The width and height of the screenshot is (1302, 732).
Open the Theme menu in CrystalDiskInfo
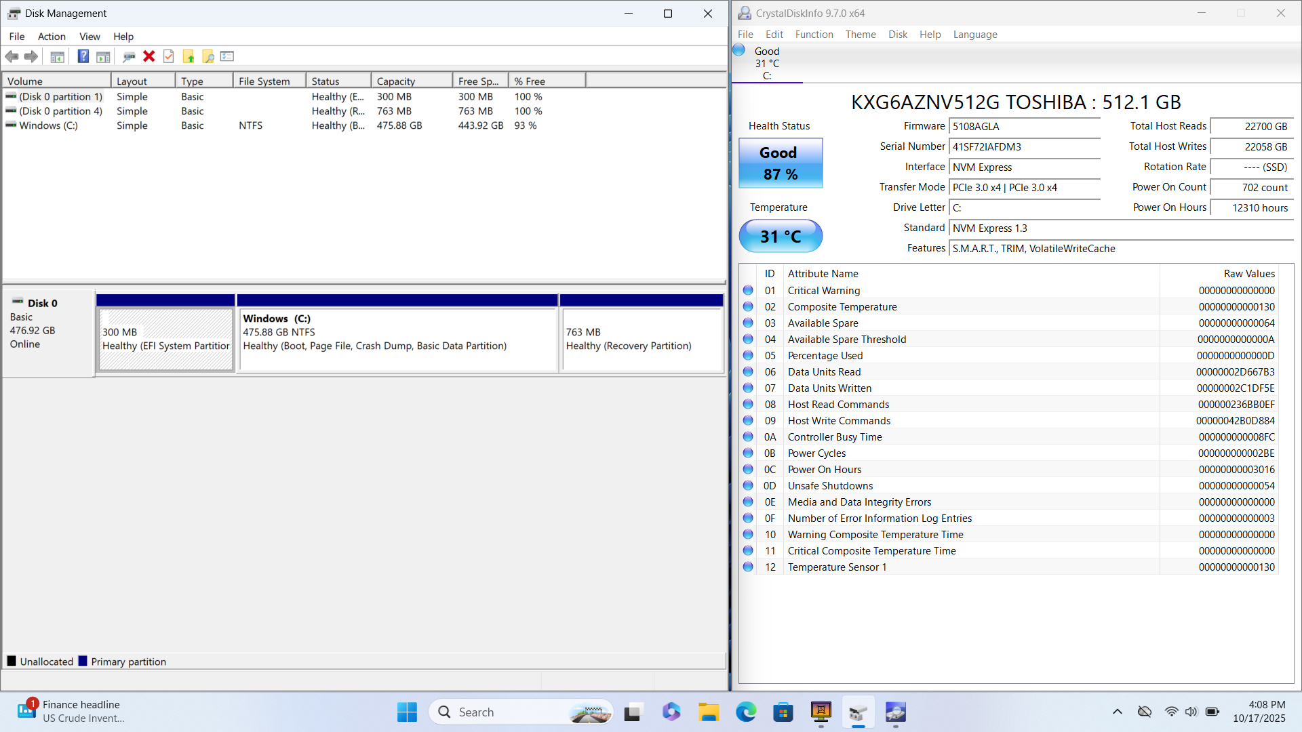point(860,35)
